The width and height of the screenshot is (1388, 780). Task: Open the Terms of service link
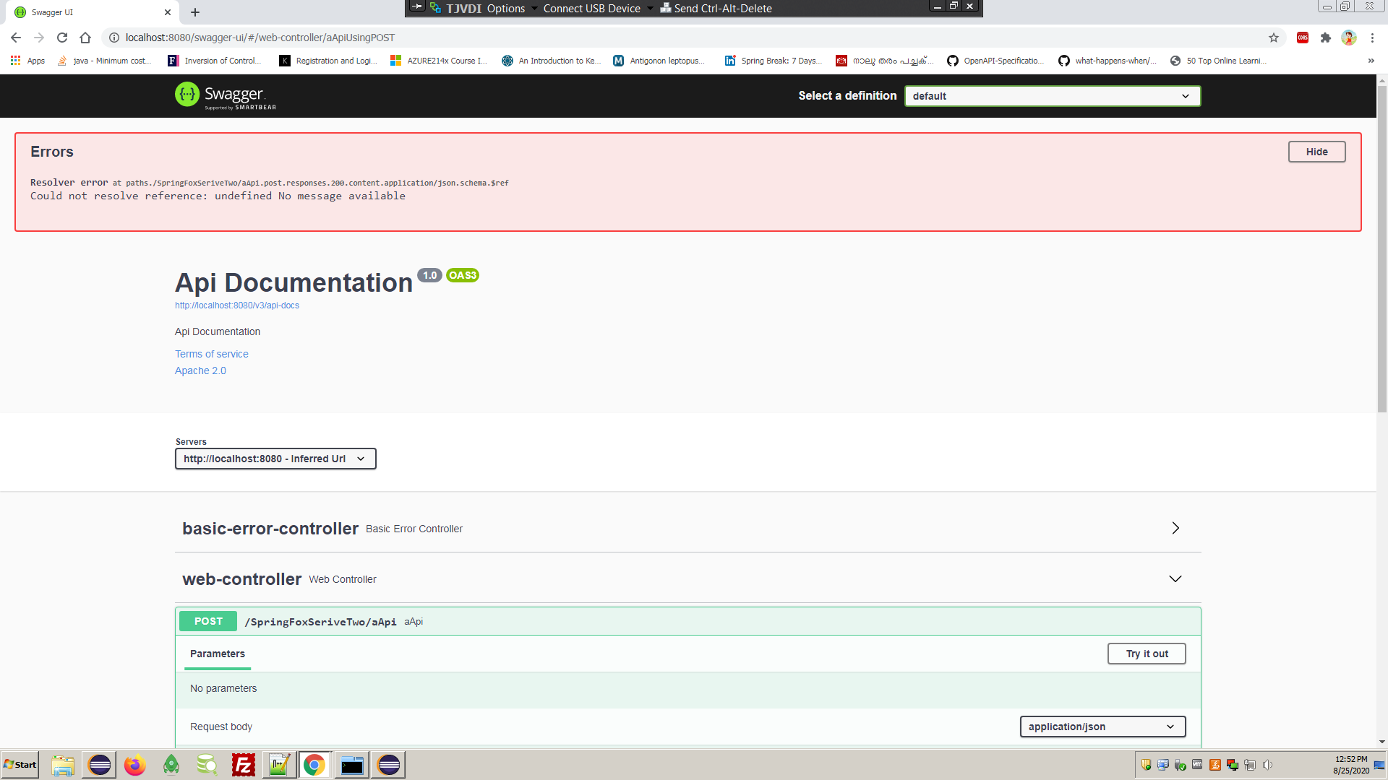pyautogui.click(x=211, y=354)
